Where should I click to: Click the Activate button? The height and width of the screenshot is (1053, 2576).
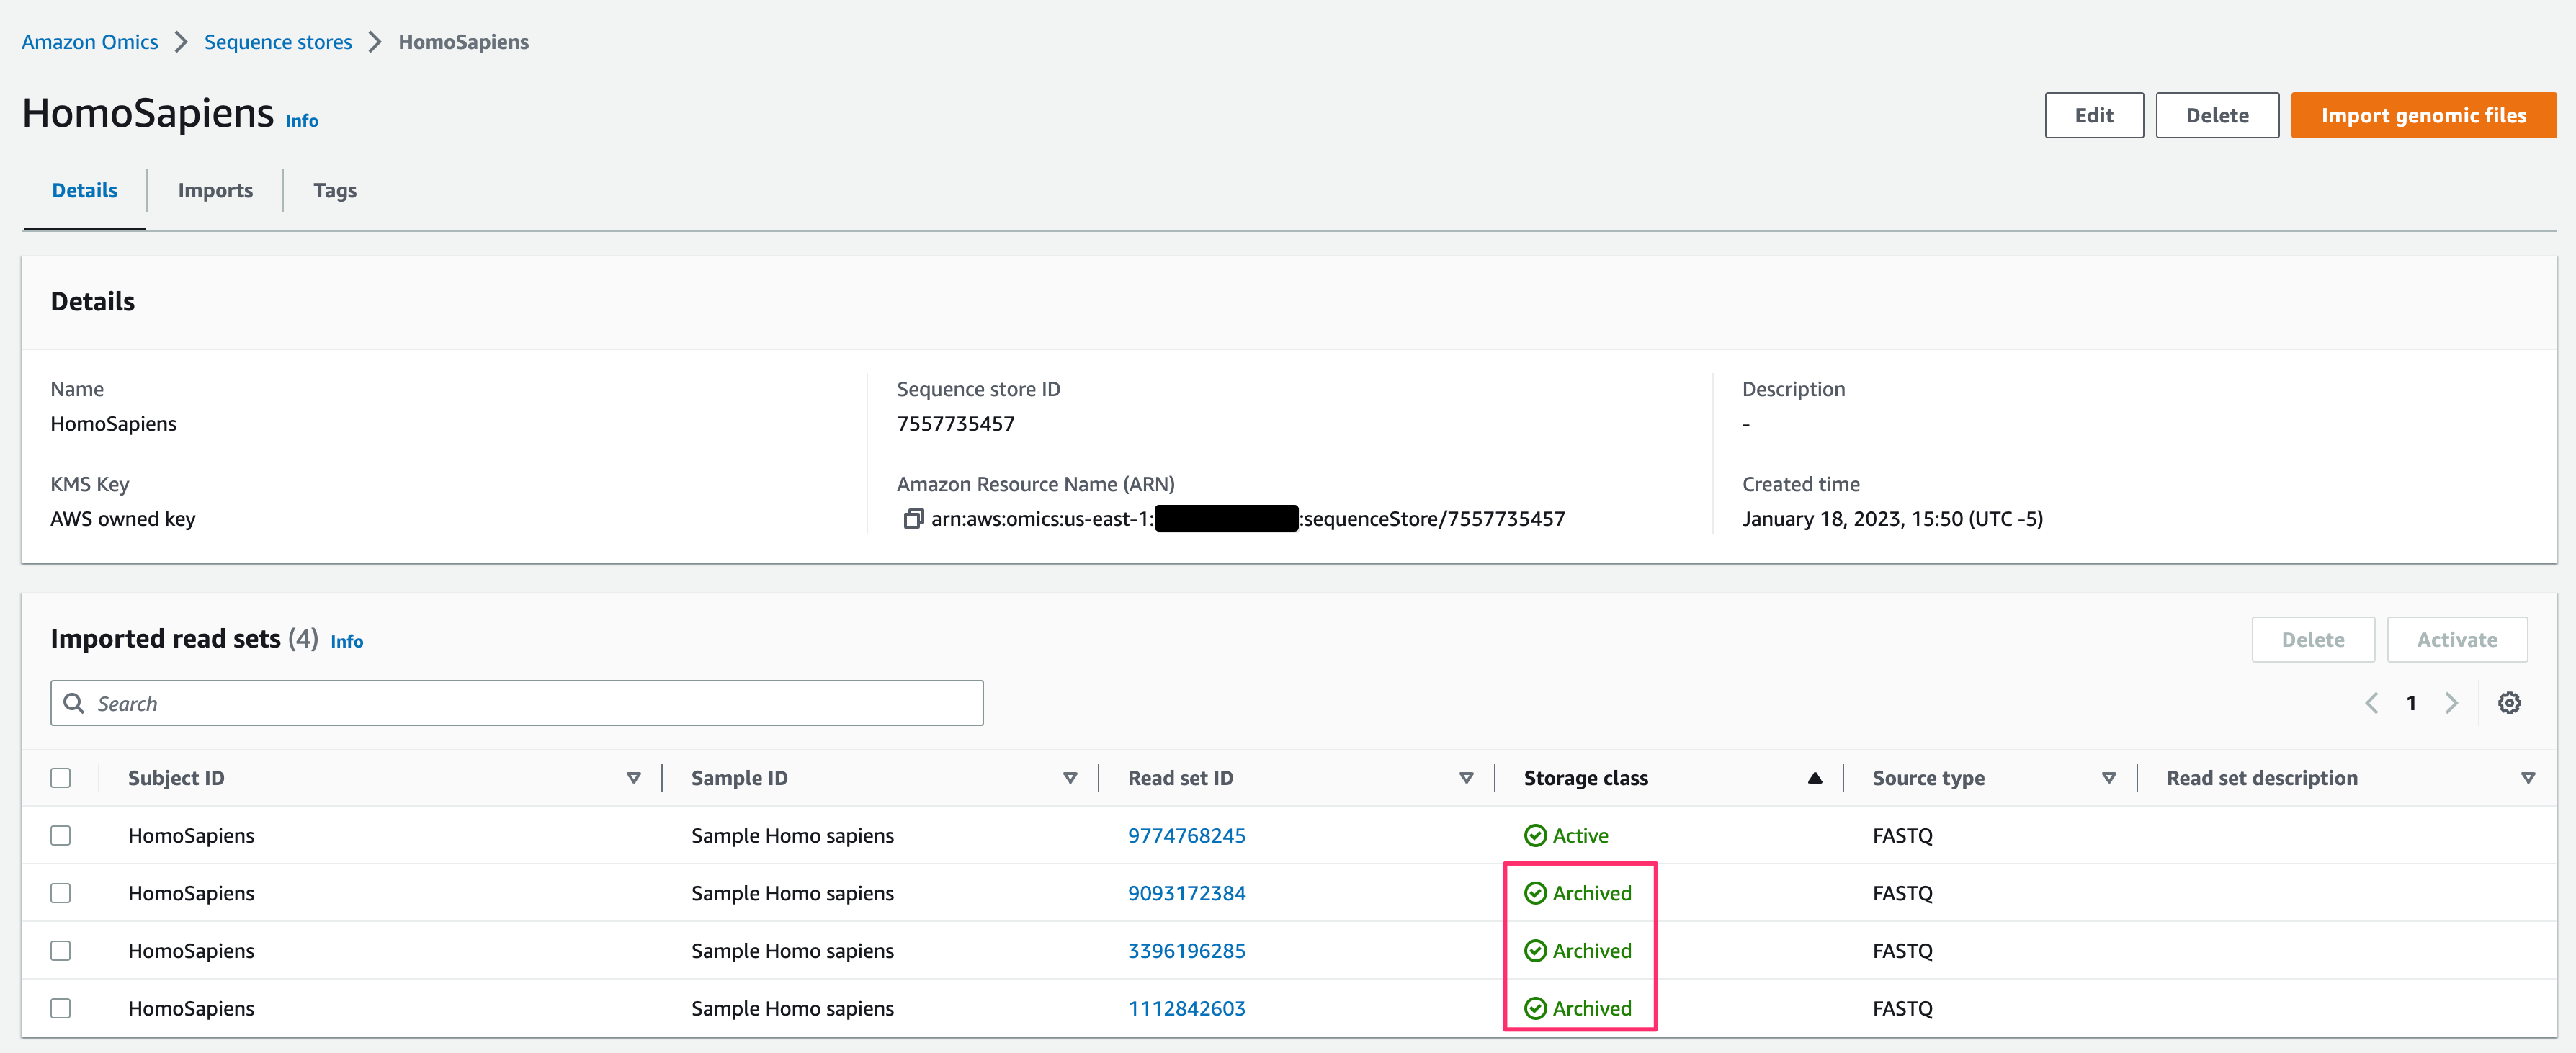[2456, 639]
